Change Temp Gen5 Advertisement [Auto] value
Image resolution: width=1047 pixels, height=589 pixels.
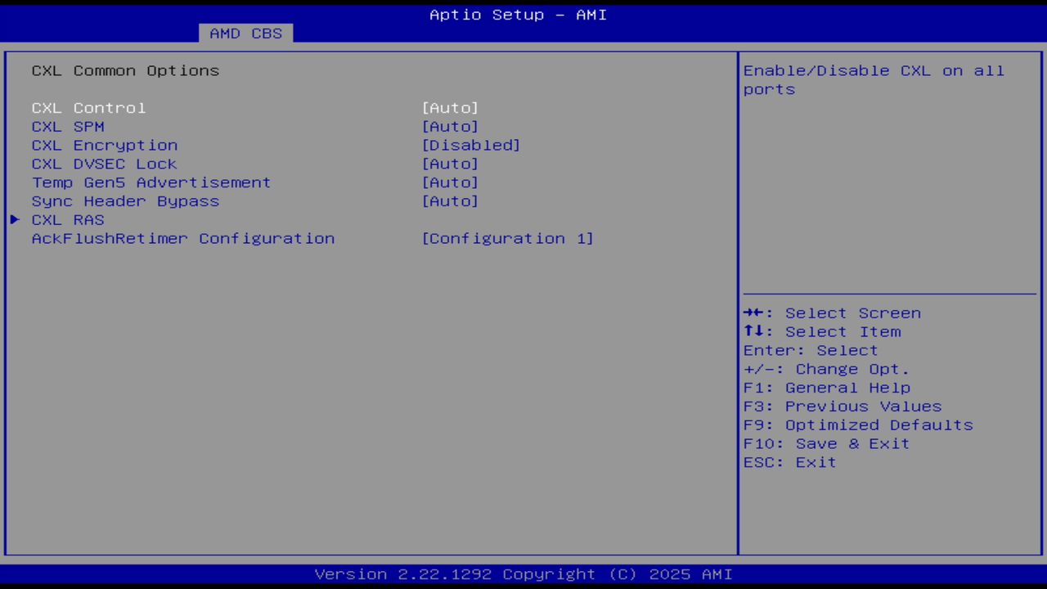(450, 182)
